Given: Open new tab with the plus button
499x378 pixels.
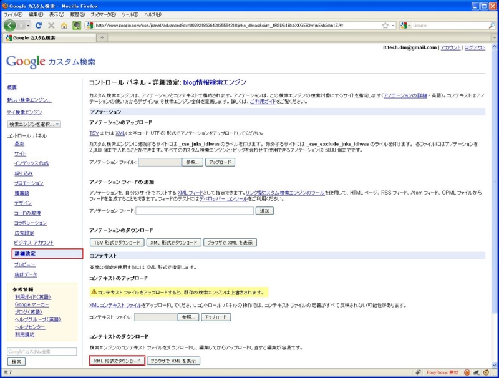Looking at the screenshot, I should tap(102, 38).
